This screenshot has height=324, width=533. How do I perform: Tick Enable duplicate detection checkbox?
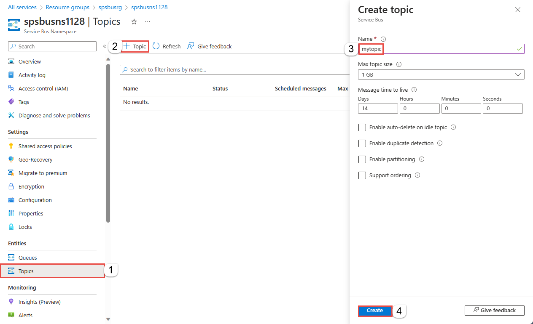(x=362, y=143)
